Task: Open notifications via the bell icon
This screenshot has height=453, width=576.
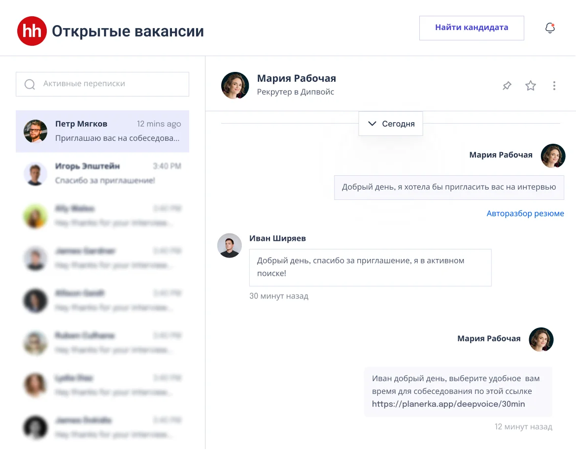Action: 549,28
